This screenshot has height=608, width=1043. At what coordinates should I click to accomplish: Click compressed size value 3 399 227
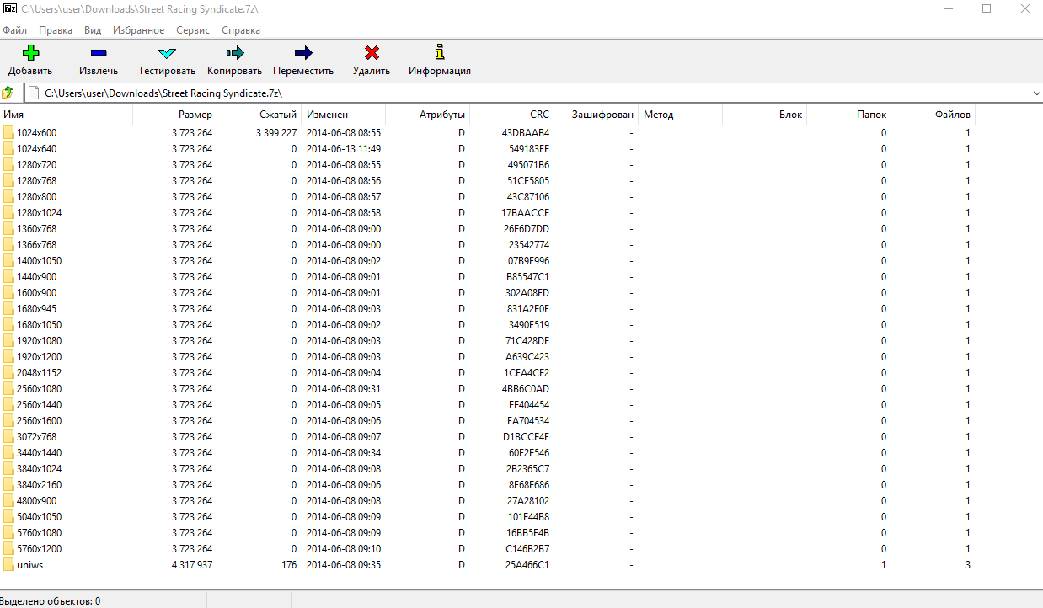[276, 132]
